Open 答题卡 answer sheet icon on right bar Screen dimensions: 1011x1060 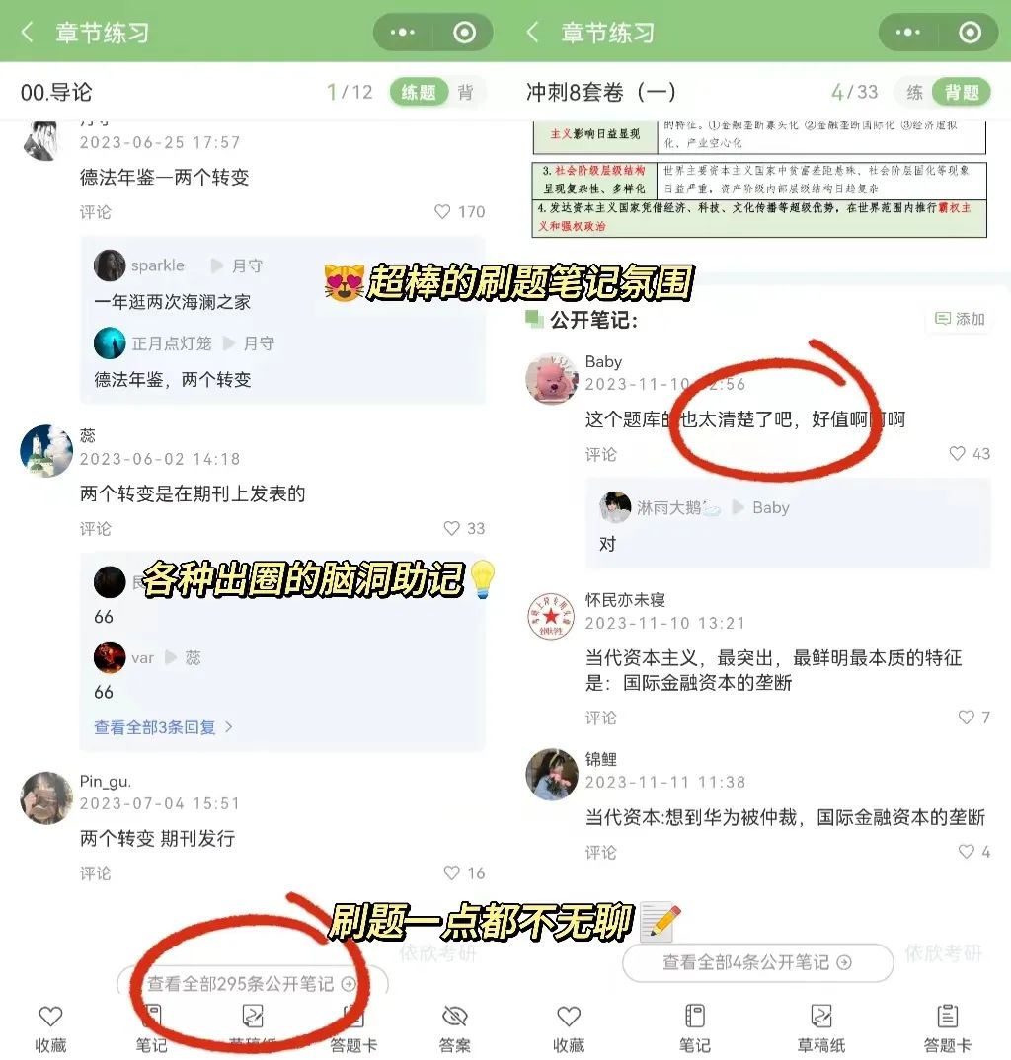(x=948, y=1016)
